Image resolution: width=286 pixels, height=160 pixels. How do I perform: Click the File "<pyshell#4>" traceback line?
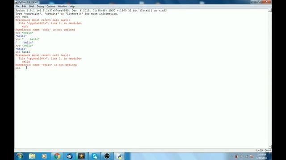50,58
